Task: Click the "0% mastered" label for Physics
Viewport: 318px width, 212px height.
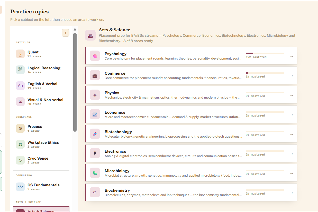Action: tap(255, 96)
